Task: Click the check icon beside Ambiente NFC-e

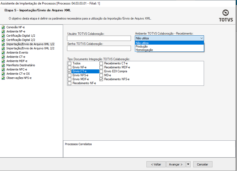Action: coord(3,70)
